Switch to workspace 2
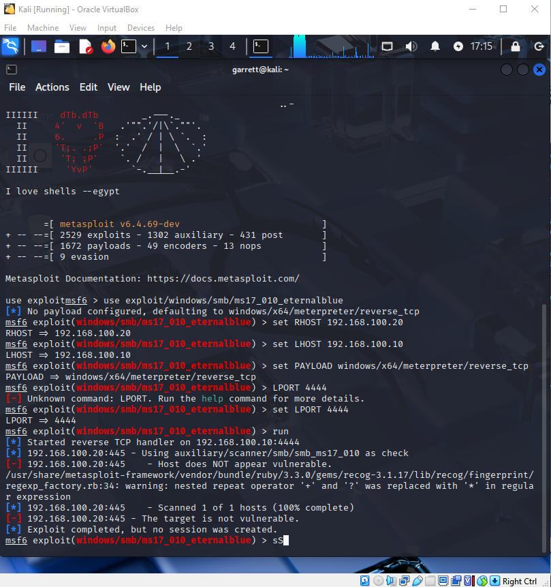This screenshot has width=551, height=587. [x=189, y=46]
